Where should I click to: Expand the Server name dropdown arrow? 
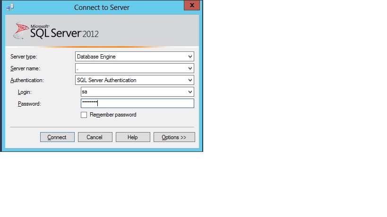[x=190, y=68]
